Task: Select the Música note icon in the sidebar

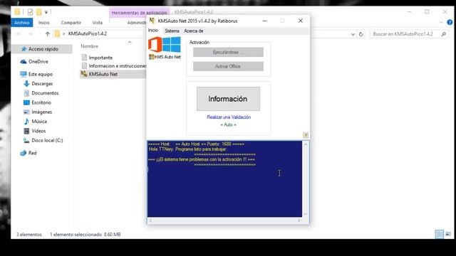Action: 26,122
